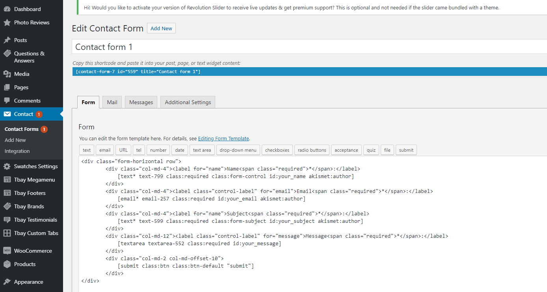Switch to the Mail tab
This screenshot has width=547, height=292.
click(112, 102)
